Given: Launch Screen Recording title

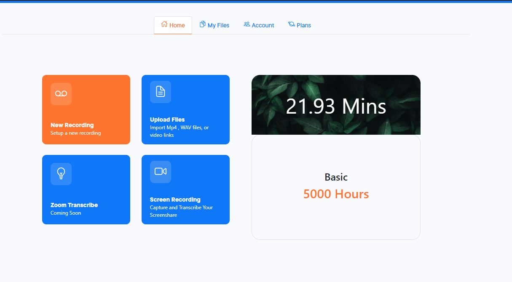Looking at the screenshot, I should (x=175, y=200).
